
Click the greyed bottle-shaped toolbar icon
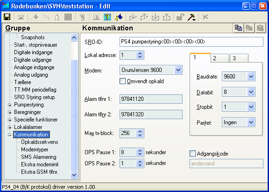click(57, 17)
